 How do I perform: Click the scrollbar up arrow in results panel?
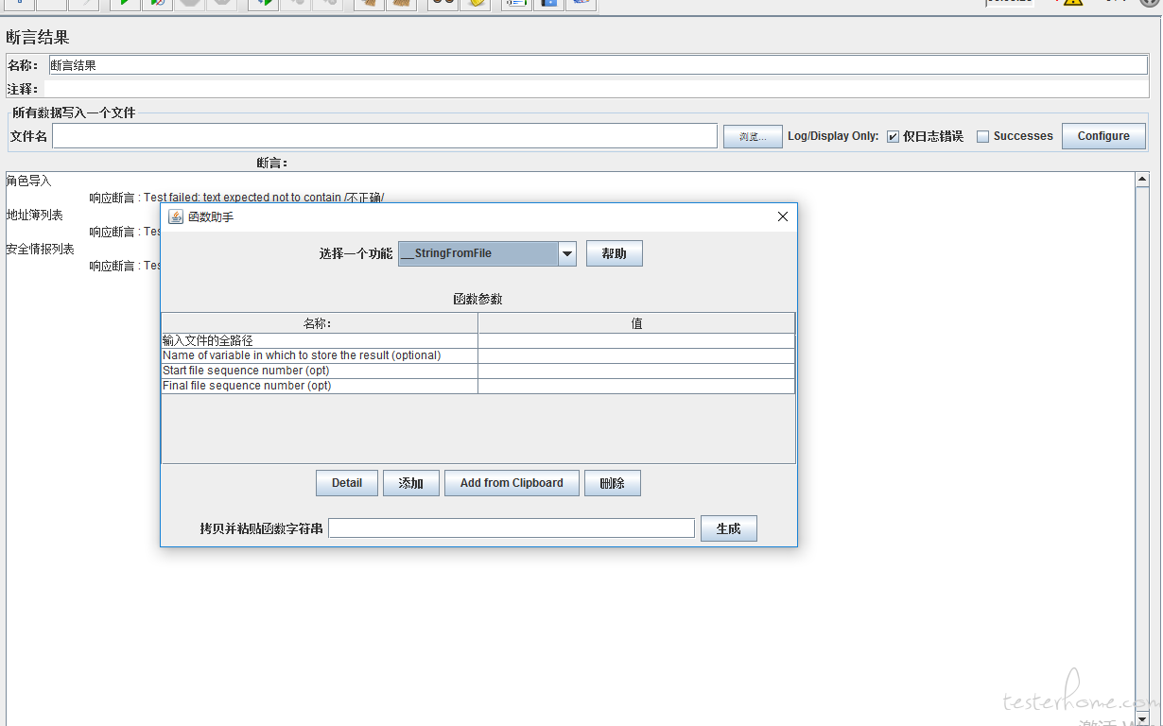pos(1142,179)
